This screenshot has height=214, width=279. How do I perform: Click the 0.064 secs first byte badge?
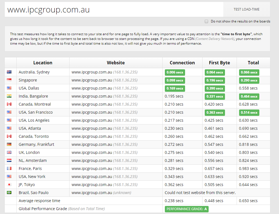click(x=215, y=72)
